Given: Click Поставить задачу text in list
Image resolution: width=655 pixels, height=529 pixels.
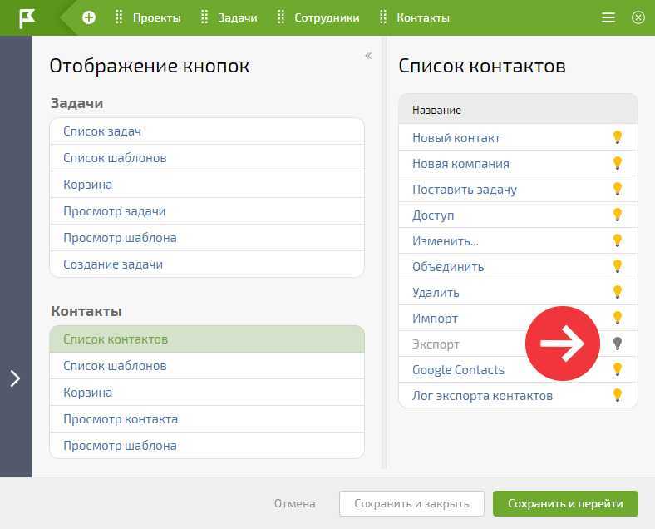Looking at the screenshot, I should click(x=465, y=190).
